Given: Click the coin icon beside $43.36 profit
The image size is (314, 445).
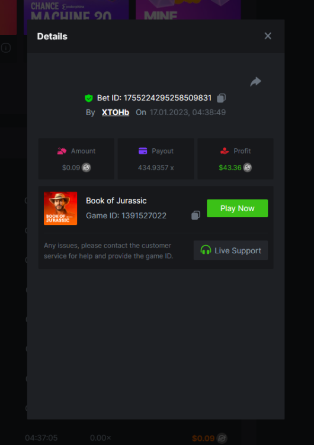Looking at the screenshot, I should [x=248, y=168].
